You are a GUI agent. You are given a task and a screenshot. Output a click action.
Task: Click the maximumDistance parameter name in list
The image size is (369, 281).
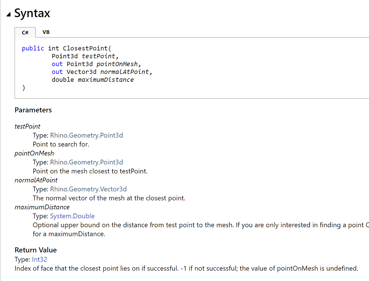pos(42,207)
